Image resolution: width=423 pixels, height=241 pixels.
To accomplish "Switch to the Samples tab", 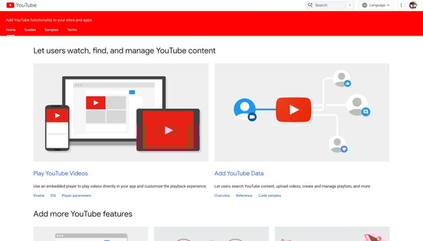I will tap(51, 30).
